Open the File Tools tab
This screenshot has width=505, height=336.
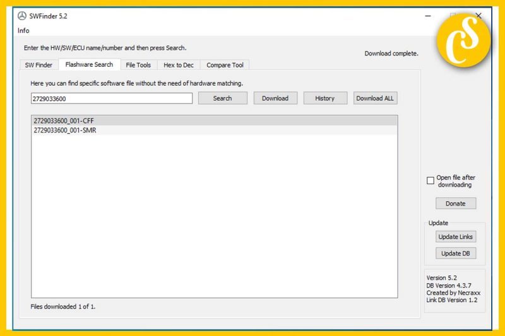point(138,65)
